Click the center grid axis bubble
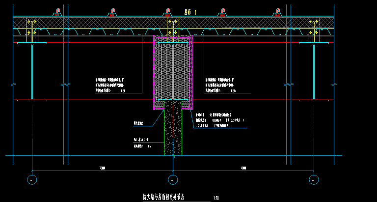Image resolution: width=377 pixels, height=202 pixels. pos(171,179)
